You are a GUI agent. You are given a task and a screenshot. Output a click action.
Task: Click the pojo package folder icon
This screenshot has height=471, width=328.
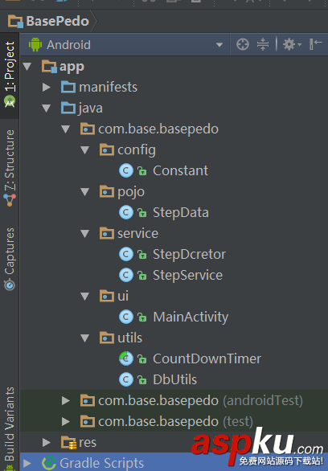pos(107,191)
